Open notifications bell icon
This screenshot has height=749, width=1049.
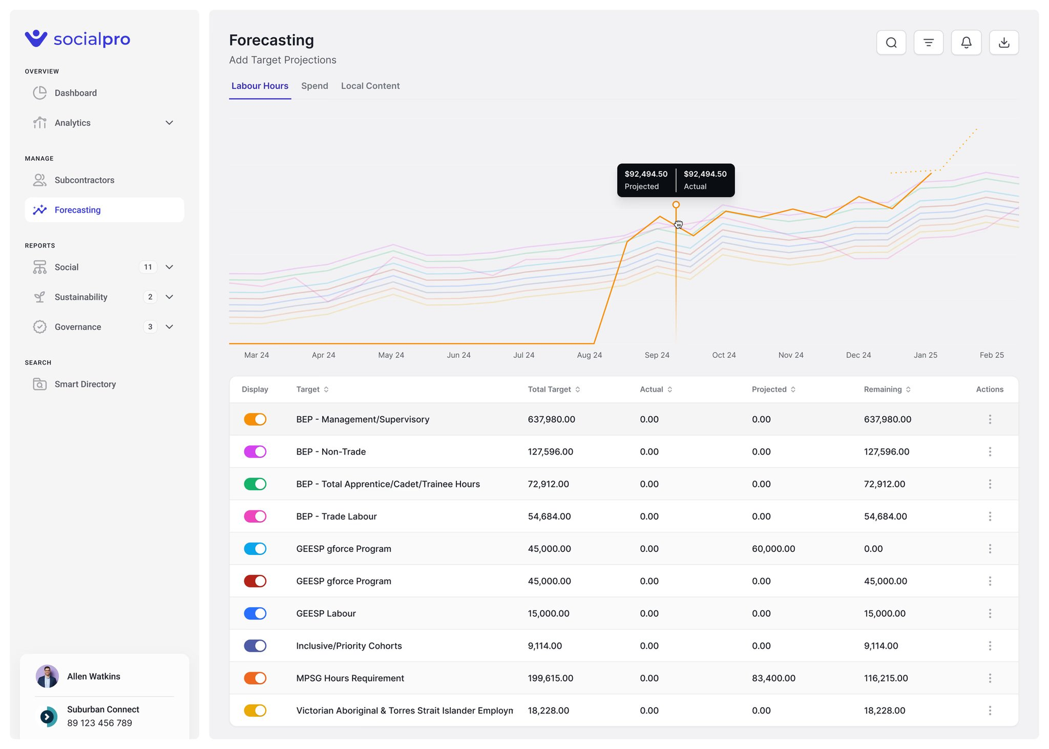(966, 43)
